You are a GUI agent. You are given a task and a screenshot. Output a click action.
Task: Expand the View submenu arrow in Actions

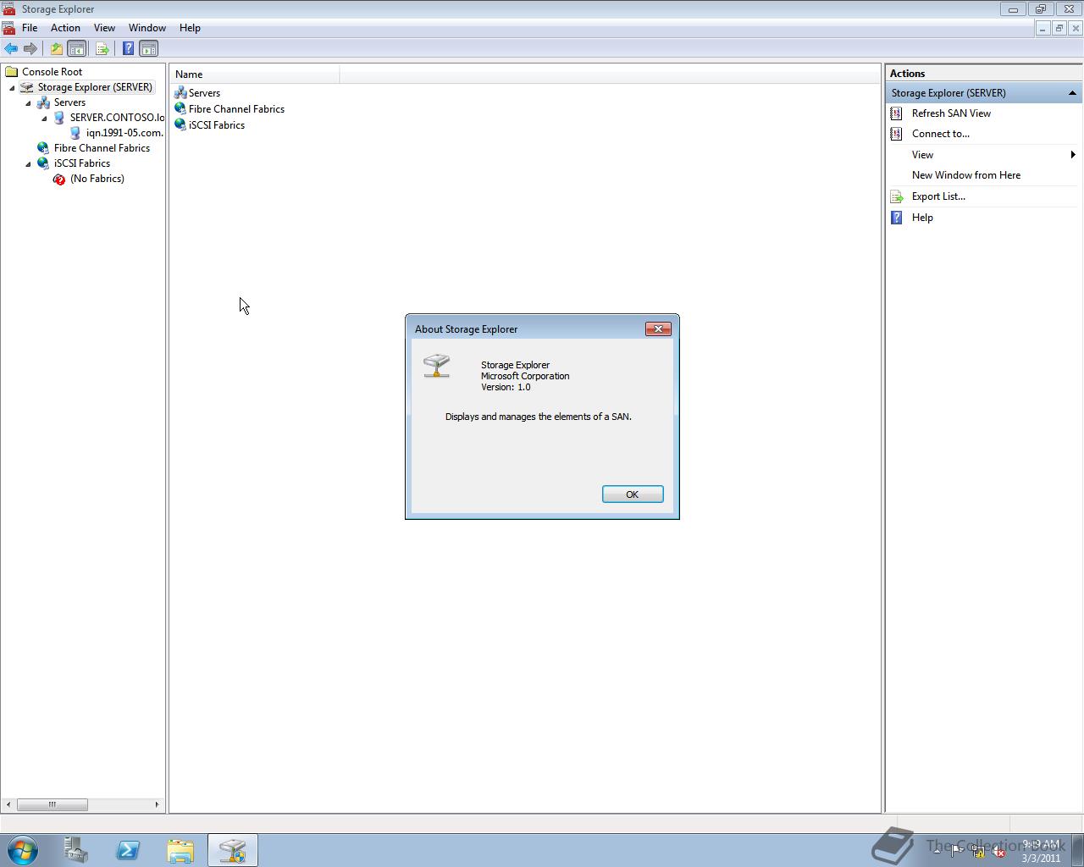point(1073,155)
